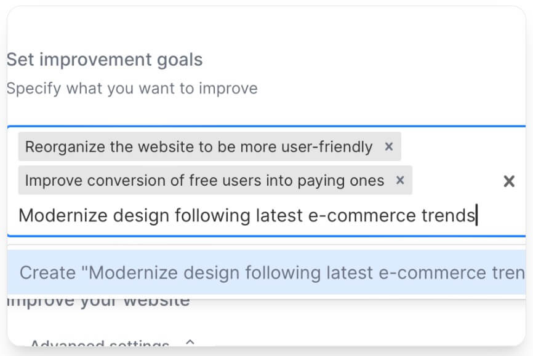Click the "Set improvement goals" heading
Image resolution: width=533 pixels, height=356 pixels.
coord(105,60)
